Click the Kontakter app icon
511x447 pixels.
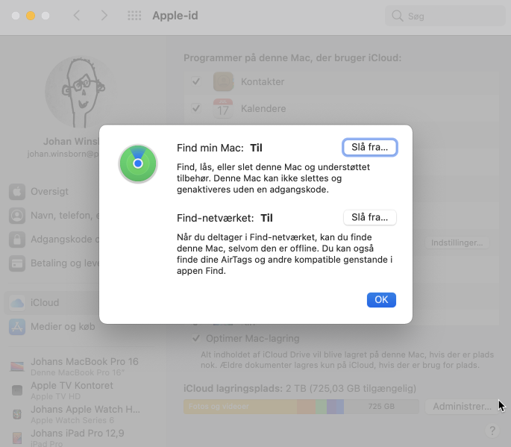(x=223, y=81)
